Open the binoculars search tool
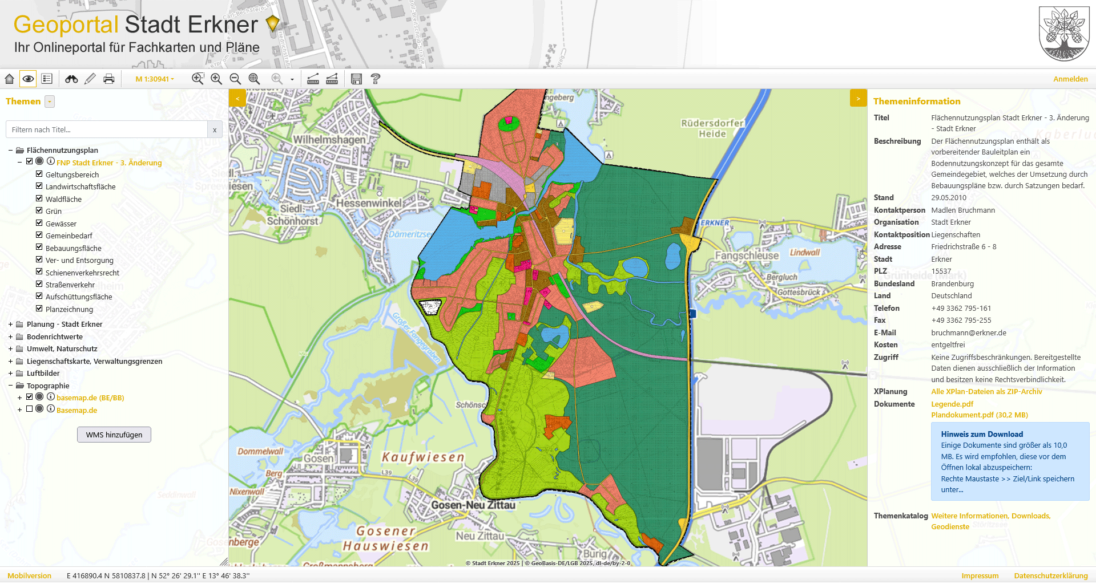This screenshot has height=584, width=1096. pos(71,79)
